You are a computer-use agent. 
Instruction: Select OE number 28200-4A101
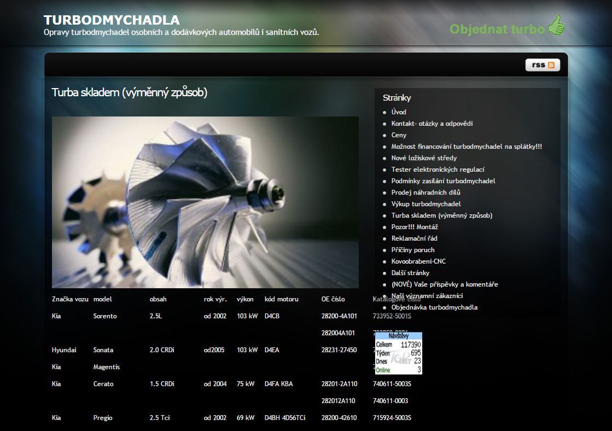tap(339, 316)
